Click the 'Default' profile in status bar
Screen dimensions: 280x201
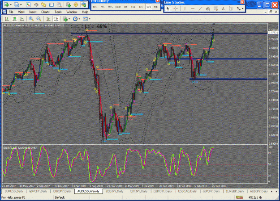pos(60,197)
